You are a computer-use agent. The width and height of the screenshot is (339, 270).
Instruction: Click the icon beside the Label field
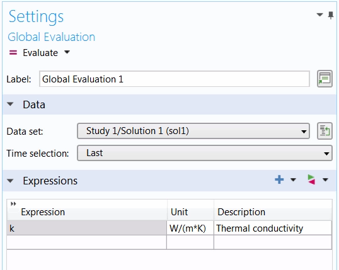[325, 79]
